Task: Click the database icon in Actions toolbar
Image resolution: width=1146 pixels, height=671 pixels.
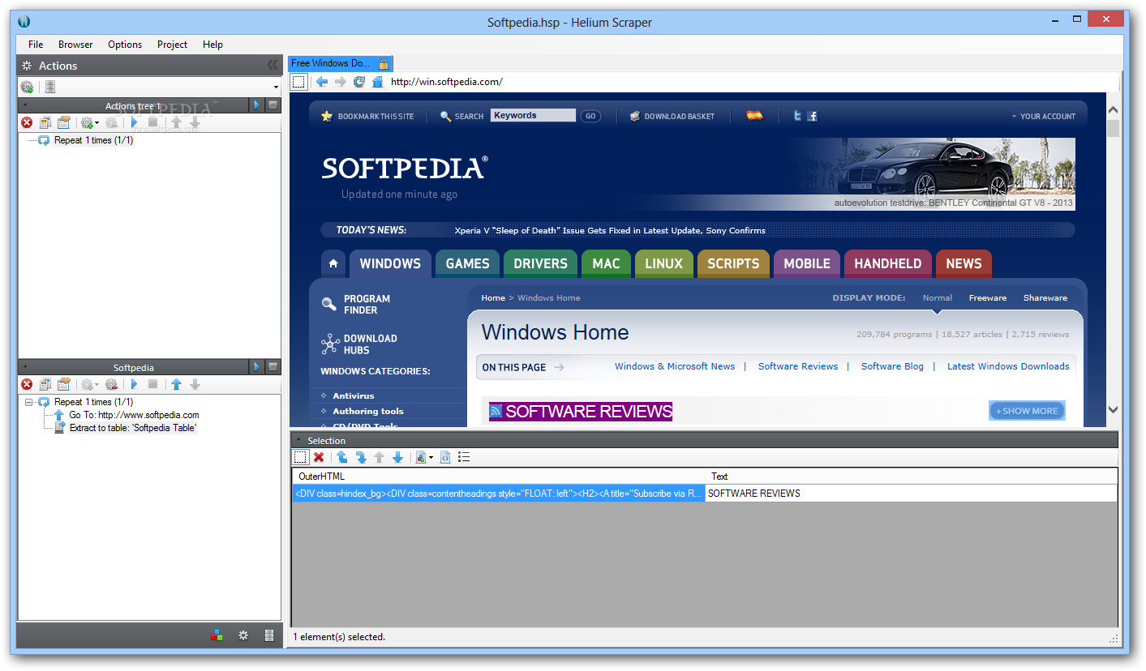Action: pyautogui.click(x=49, y=87)
